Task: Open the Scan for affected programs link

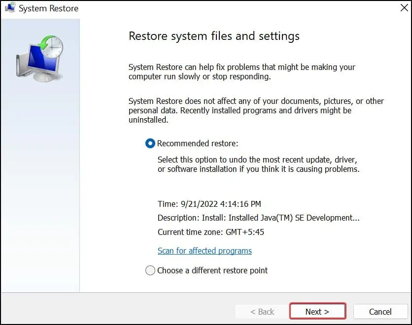Action: (x=205, y=251)
